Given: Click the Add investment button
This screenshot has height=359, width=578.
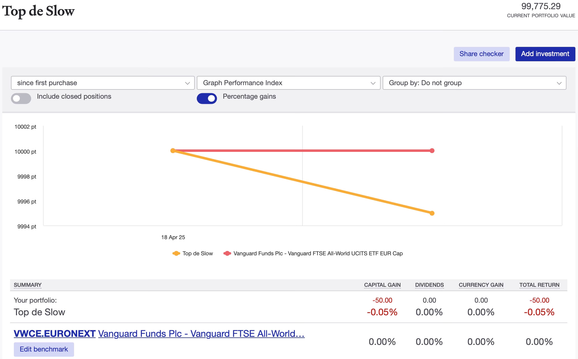Looking at the screenshot, I should 545,54.
